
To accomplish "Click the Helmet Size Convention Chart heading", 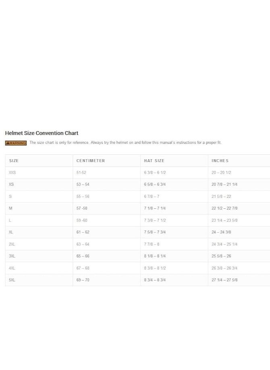I will 42,133.
